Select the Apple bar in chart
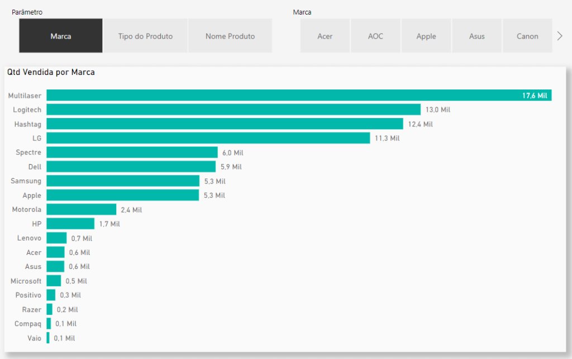Screen dimensions: 572x359 [x=122, y=195]
